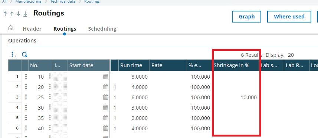Click grey dots icon beside operation number 20
318x138 pixels.
point(50,87)
